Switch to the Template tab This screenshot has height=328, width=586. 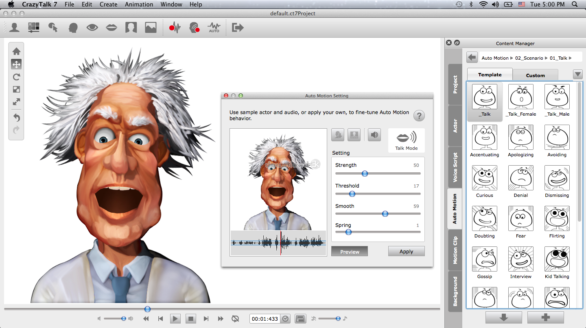pyautogui.click(x=490, y=75)
